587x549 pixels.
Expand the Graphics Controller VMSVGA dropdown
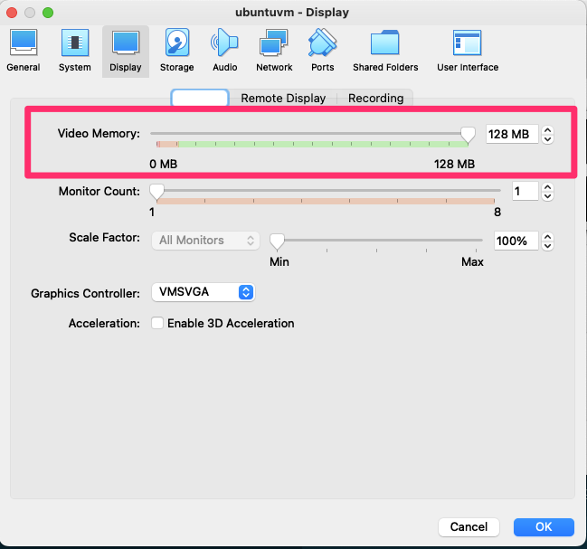pyautogui.click(x=204, y=292)
